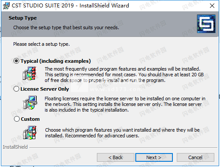Image resolution: width=220 pixels, height=167 pixels.
Task: Click the License Server Only illustration icon
Action: click(30, 102)
